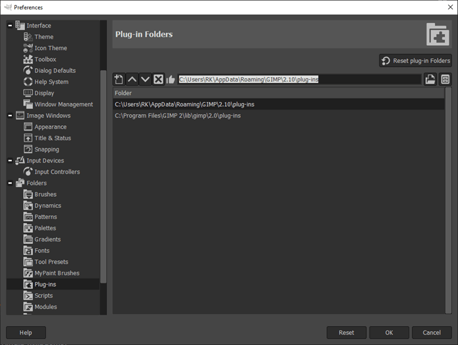Click the Reset button
This screenshot has width=458, height=345.
[346, 333]
